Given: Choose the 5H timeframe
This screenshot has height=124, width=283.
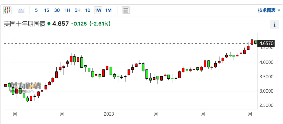Looking at the screenshot, I should pos(77,10).
